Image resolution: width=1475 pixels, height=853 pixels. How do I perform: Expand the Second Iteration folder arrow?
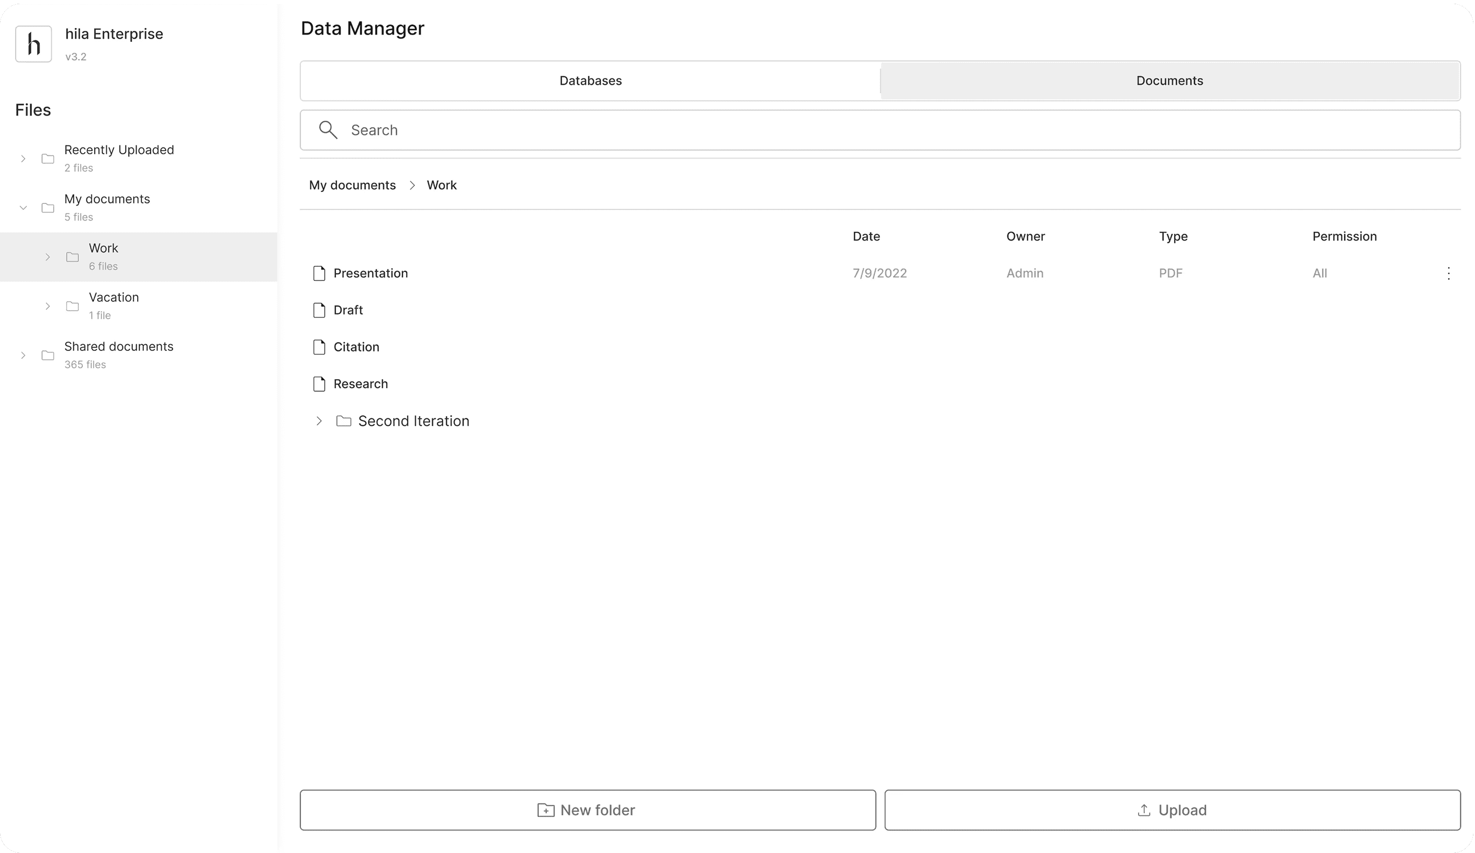[x=319, y=421]
